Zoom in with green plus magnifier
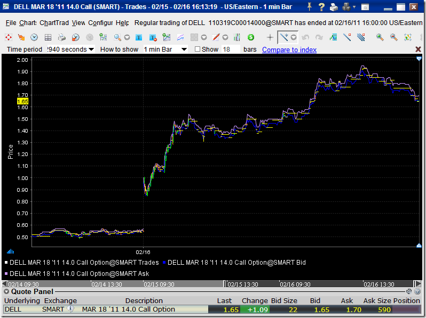Image resolution: width=426 pixels, height=318 pixels. 380,37
